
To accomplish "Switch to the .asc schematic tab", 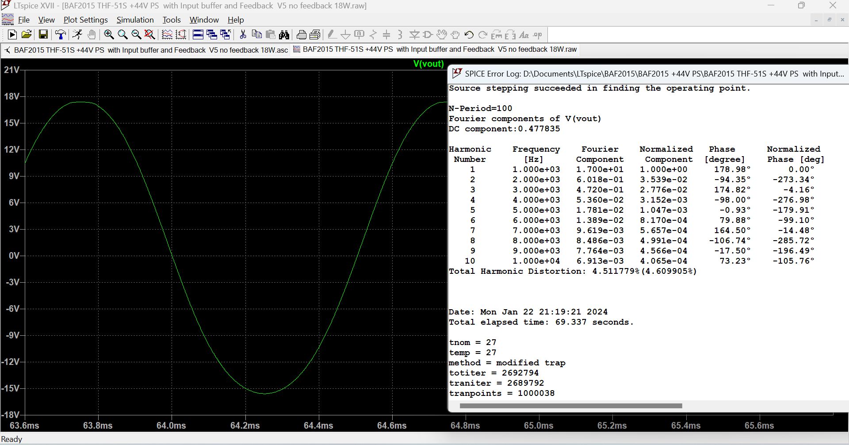I will [x=146, y=50].
